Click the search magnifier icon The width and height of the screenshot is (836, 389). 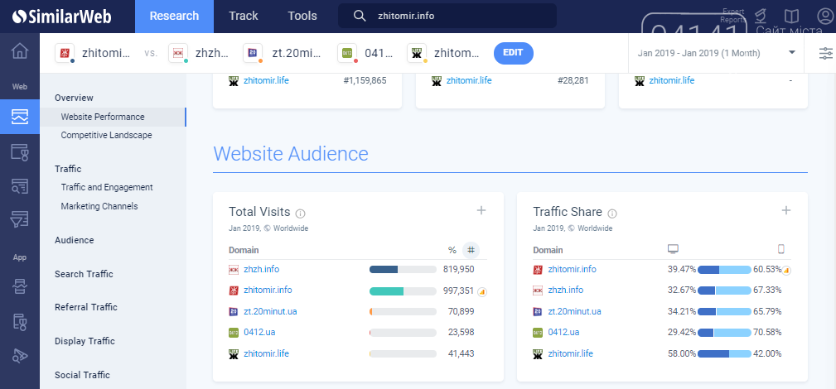coord(360,16)
